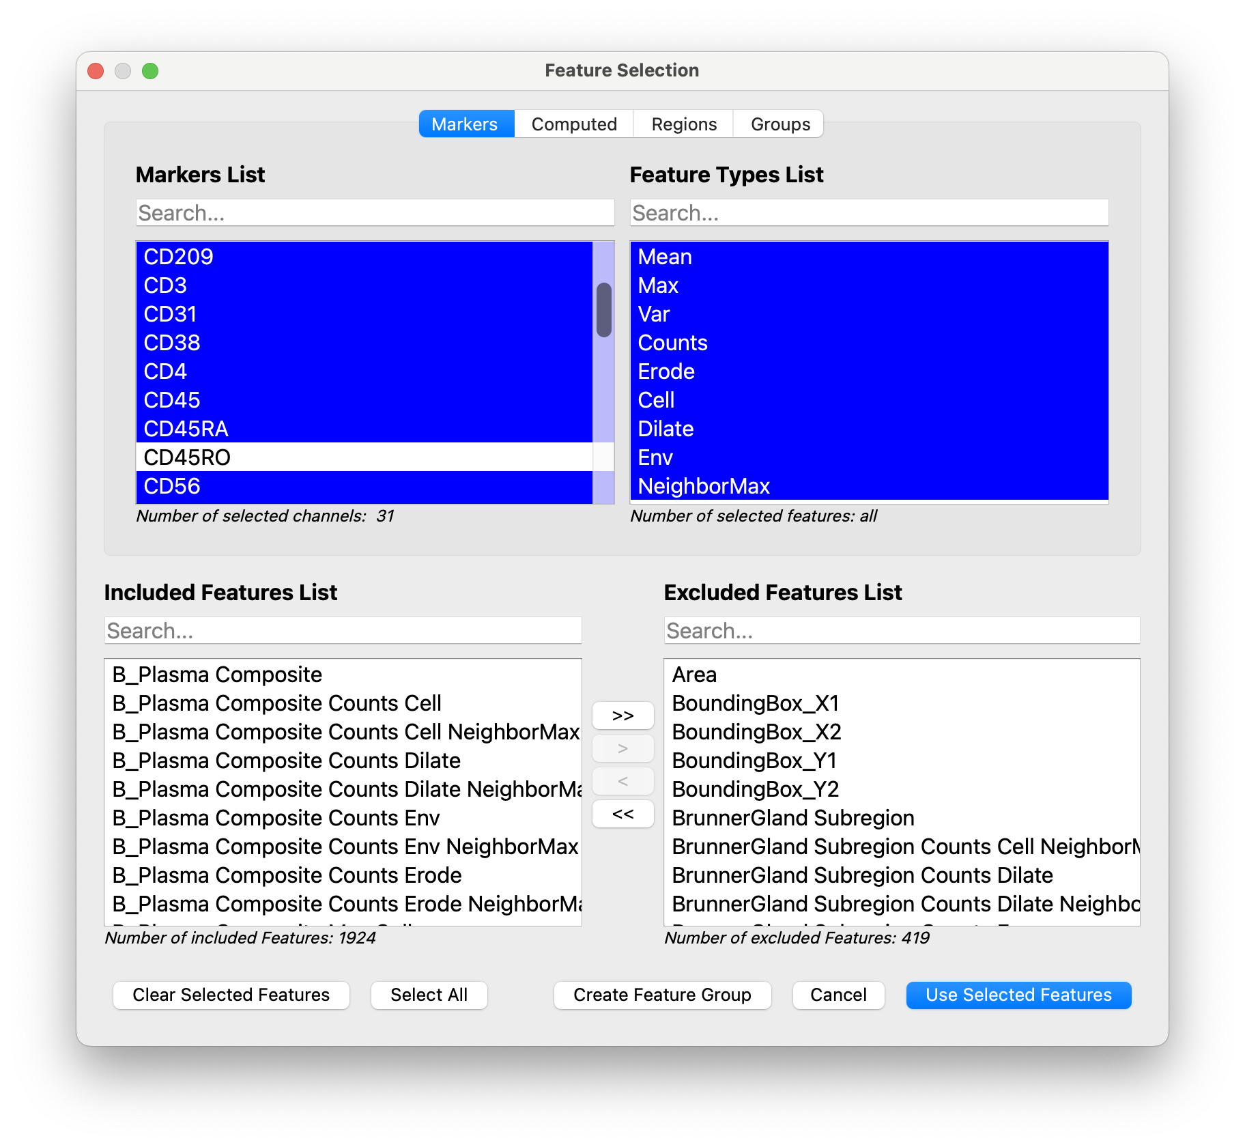Screen dimensions: 1245x1147
Task: Select B_Plasma Composite in Included Features
Action: 217,674
